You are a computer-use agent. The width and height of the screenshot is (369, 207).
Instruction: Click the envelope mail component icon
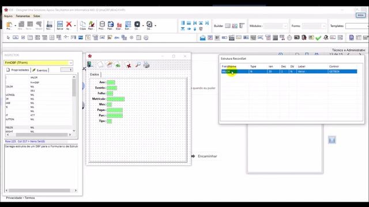(202, 37)
